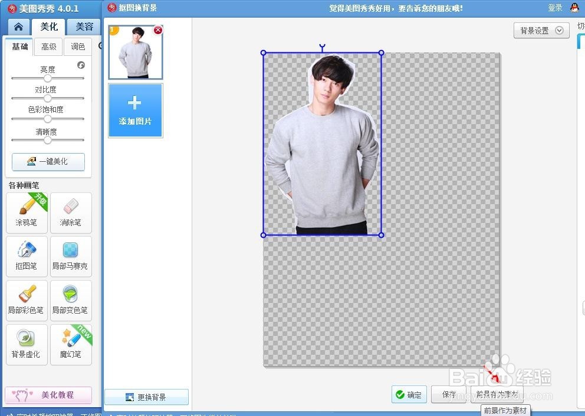Viewport: 585px width, 416px height.
Task: Select the 抠图笔 cutout pen tool
Action: tap(27, 257)
